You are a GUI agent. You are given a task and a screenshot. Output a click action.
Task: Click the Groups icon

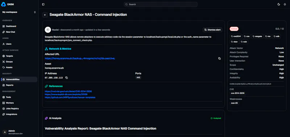tap(4, 62)
